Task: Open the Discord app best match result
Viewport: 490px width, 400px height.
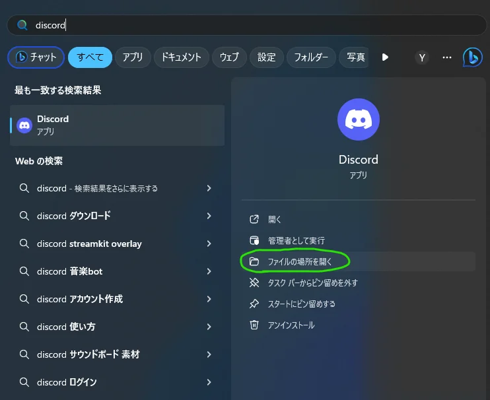Action: [117, 125]
